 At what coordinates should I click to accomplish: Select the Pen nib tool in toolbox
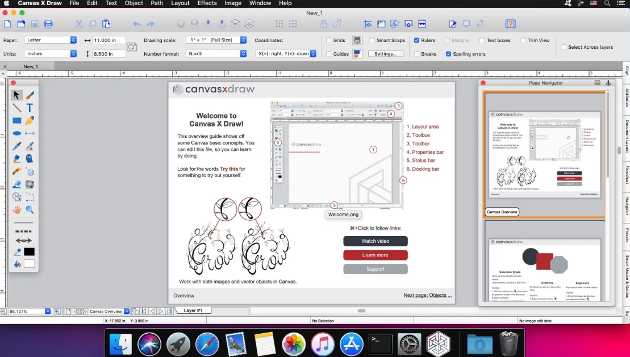(30, 120)
